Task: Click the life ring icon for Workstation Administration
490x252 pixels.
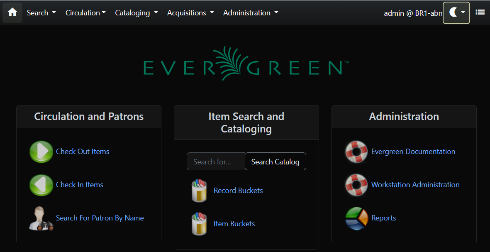Action: point(356,184)
